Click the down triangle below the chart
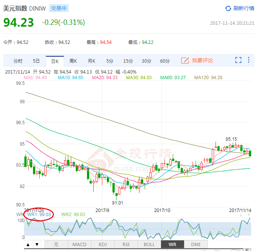The height and width of the screenshot is (251, 259). pos(36,245)
